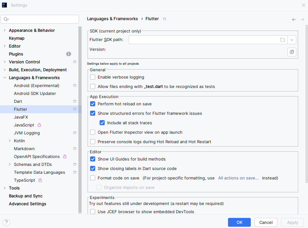Viewport: 308px width, 228px height.
Task: Click the lock icon next to OpenAPI Specifications
Action: 65,156
